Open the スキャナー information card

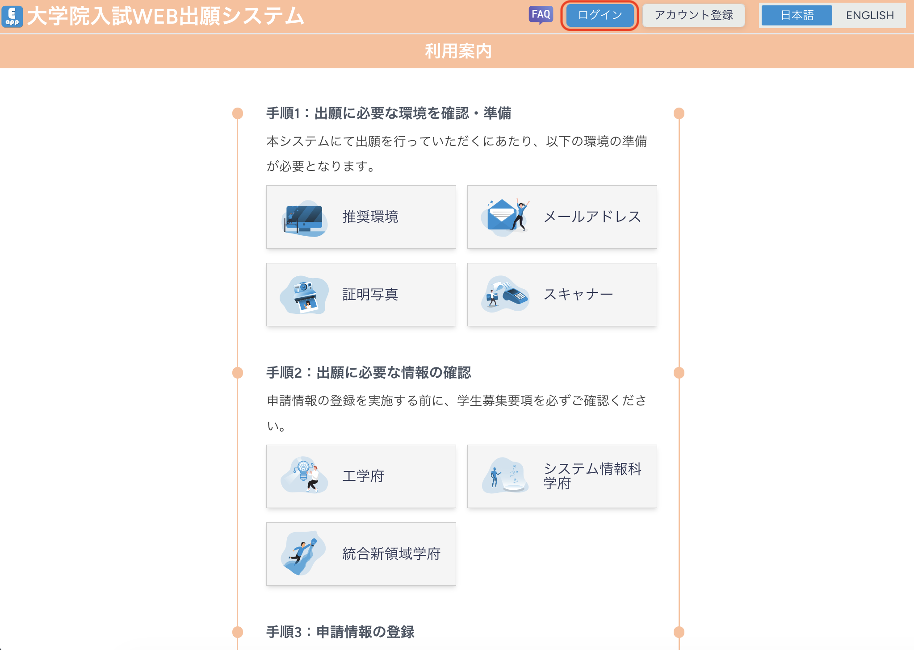click(x=562, y=294)
